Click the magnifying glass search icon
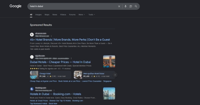200x105 pixels. tap(136, 6)
